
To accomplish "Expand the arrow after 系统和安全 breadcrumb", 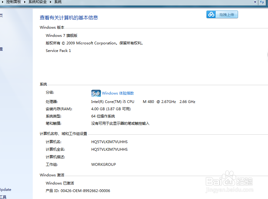I will point(51,2).
